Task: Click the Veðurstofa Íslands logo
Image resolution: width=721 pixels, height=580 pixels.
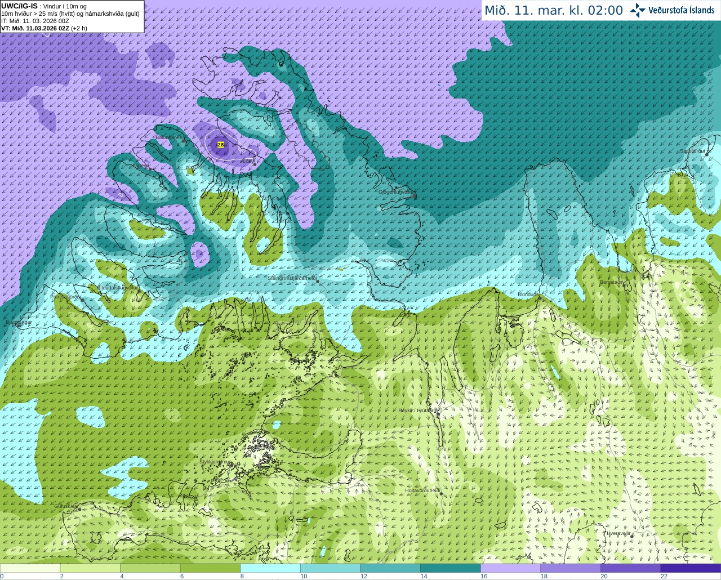Action: [672, 10]
